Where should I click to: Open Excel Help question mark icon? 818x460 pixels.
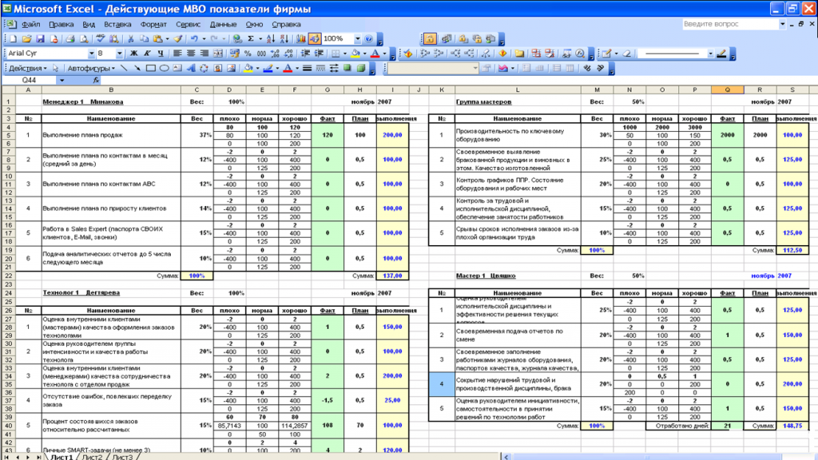point(369,39)
